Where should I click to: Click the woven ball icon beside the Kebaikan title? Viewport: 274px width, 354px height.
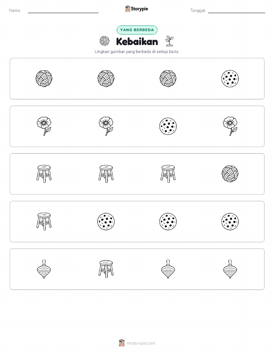(104, 41)
